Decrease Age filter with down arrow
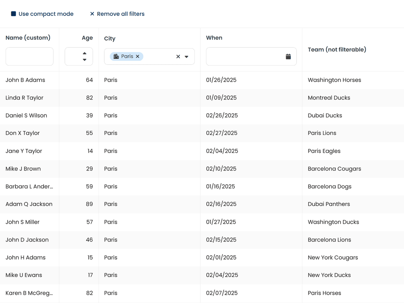 tap(84, 60)
